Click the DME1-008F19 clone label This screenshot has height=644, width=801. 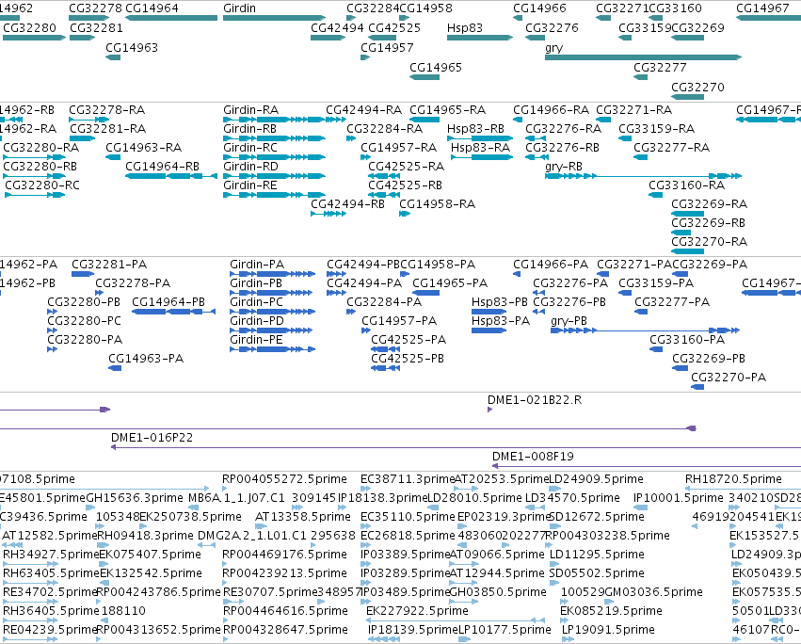click(534, 456)
